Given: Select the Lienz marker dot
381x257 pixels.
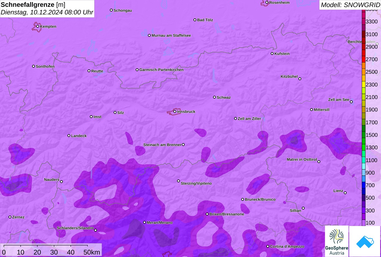Looking at the screenshot, I should point(345,193).
